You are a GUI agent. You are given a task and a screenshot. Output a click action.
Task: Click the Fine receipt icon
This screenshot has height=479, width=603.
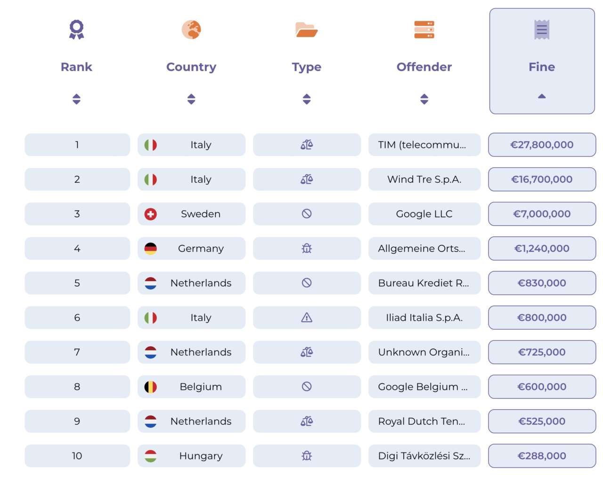[542, 29]
